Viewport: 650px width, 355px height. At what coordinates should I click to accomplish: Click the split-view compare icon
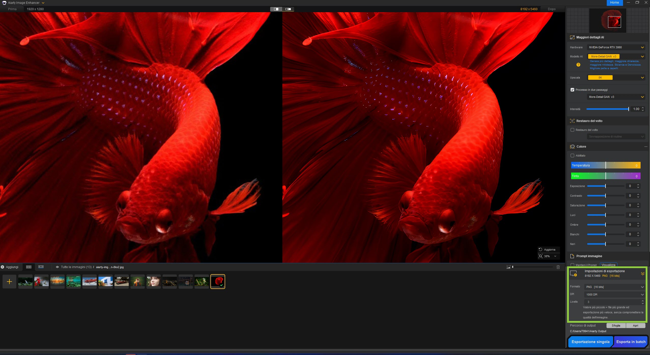click(276, 9)
